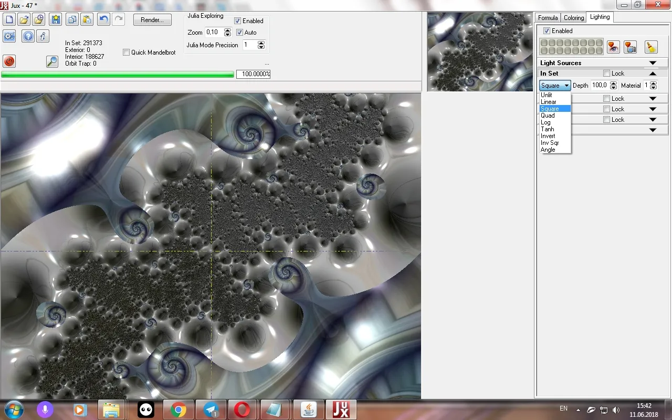This screenshot has height=420, width=672.
Task: Click the "In Set: 291373" statistic text
Action: click(83, 43)
